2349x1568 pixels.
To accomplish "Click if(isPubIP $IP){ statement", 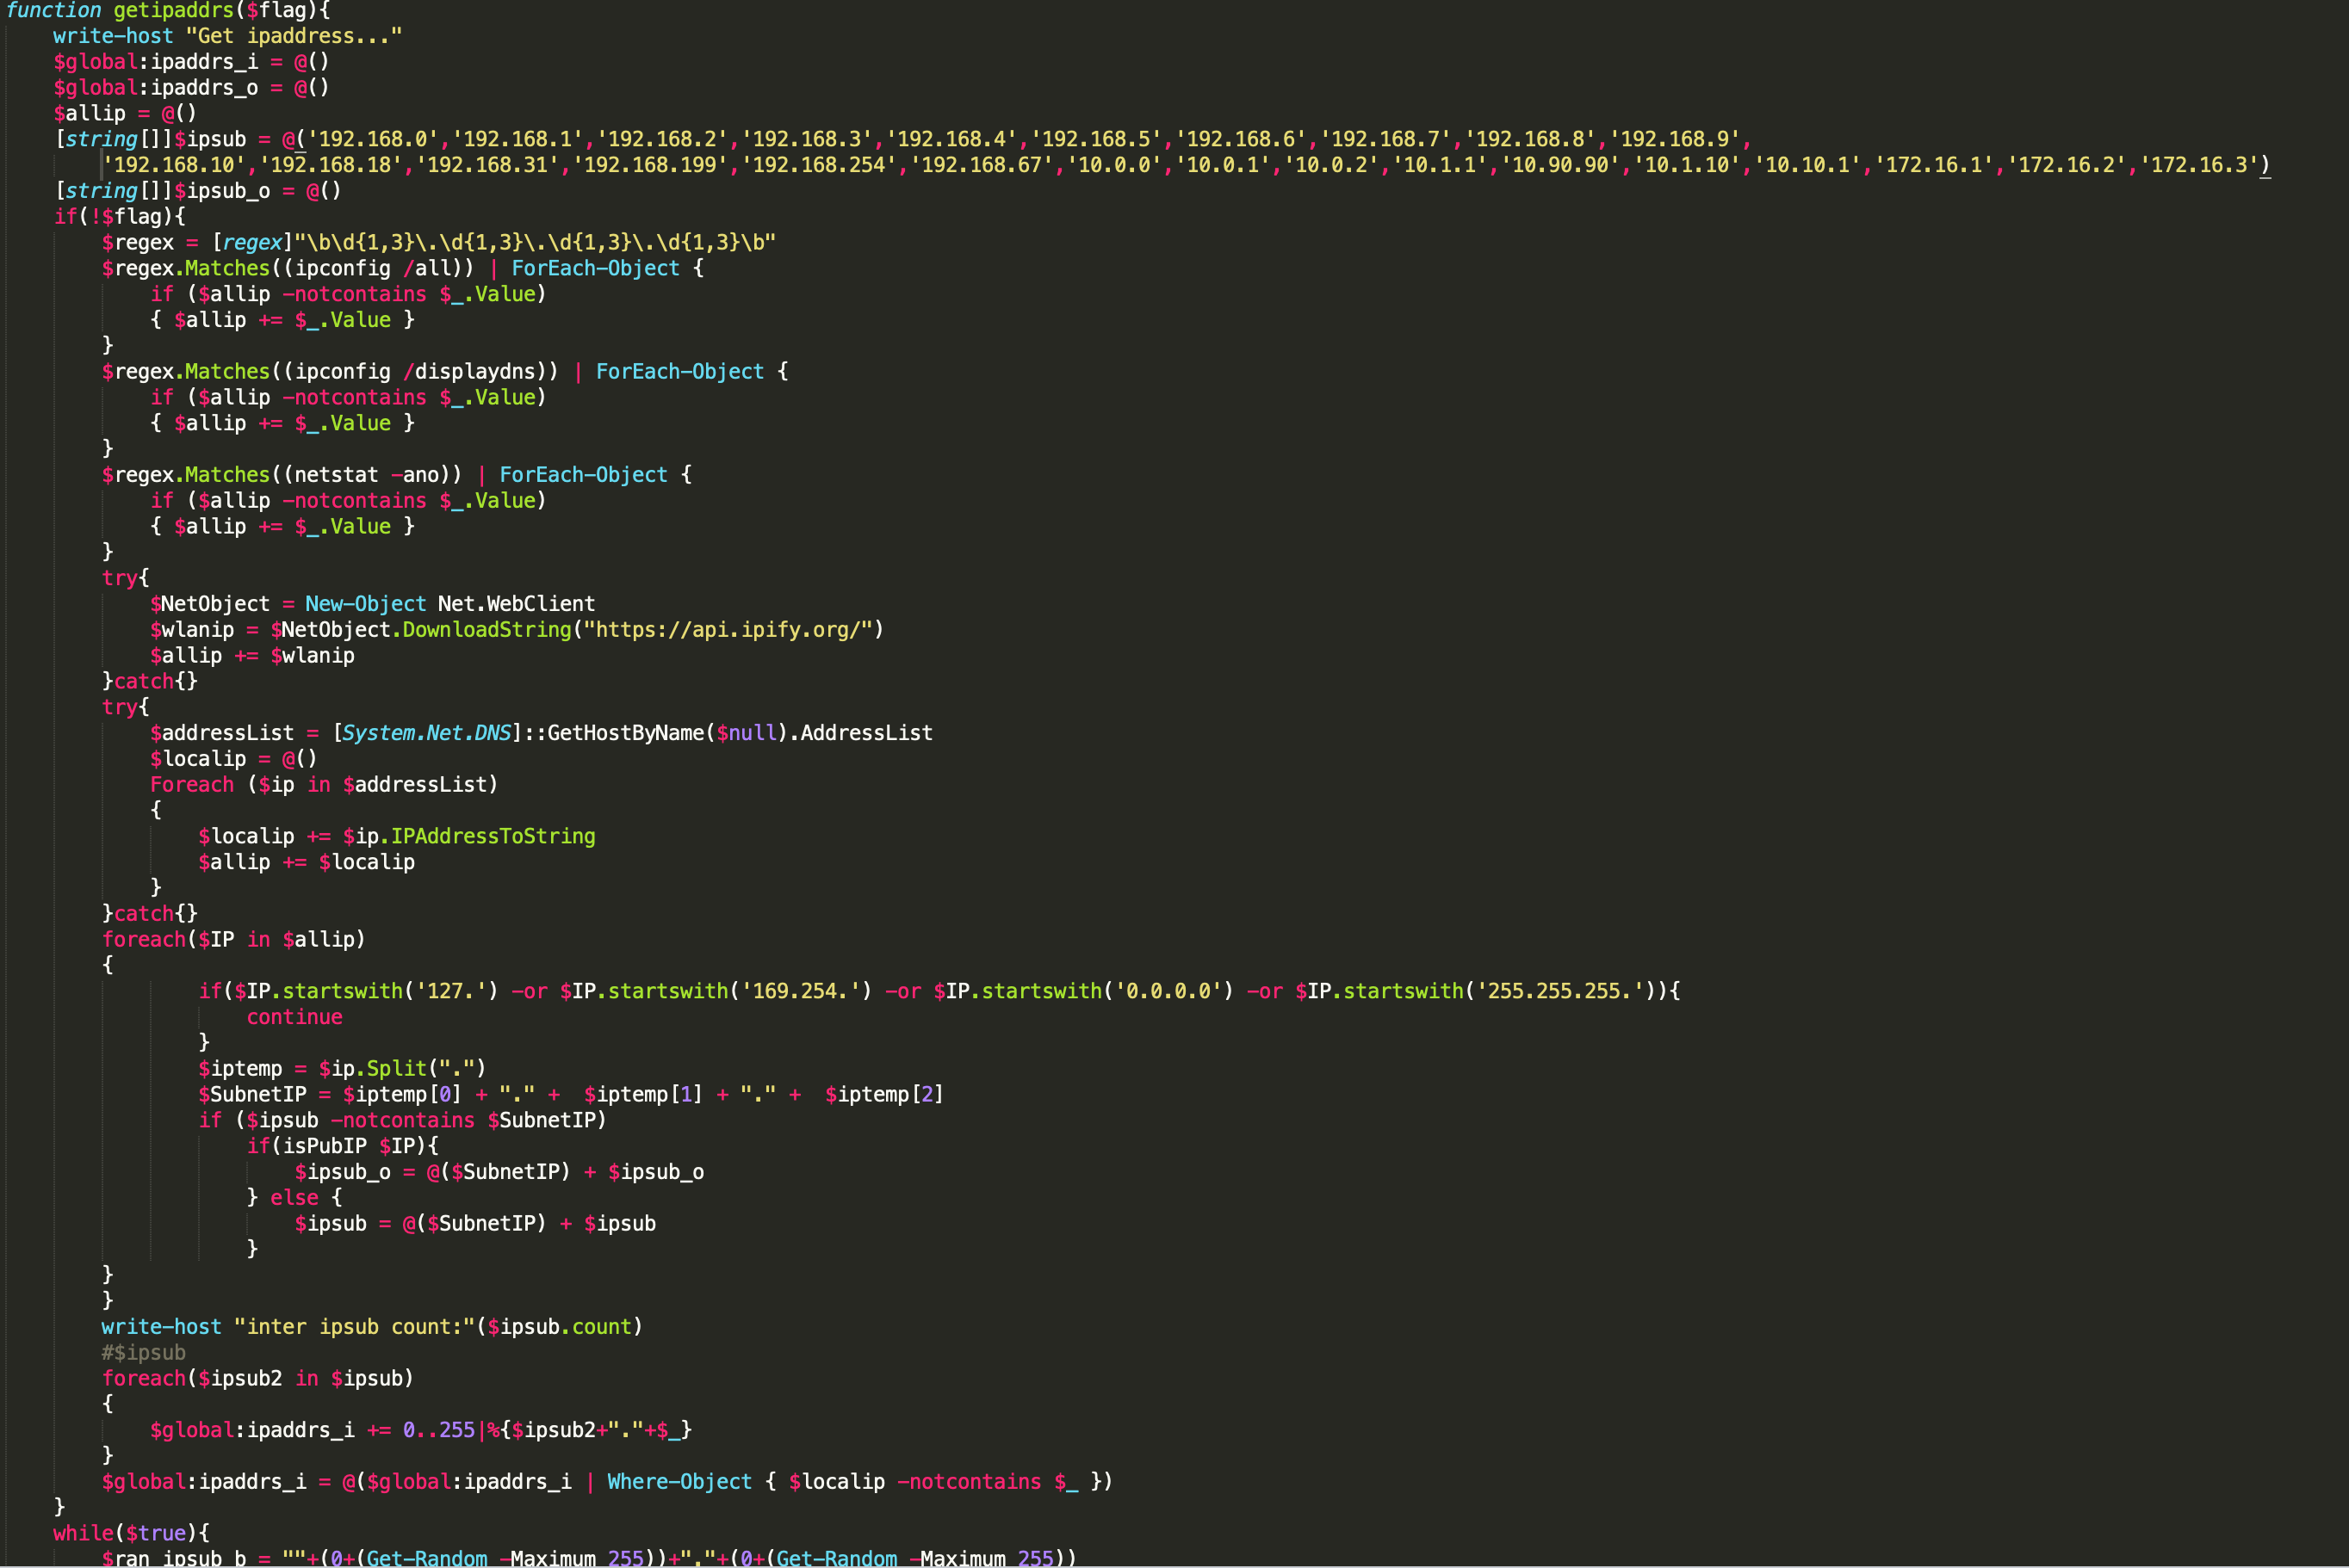I will pyautogui.click(x=344, y=1146).
